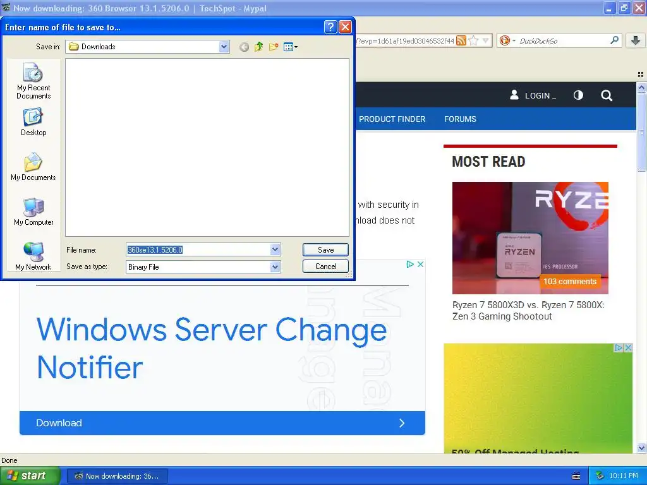The height and width of the screenshot is (485, 647).
Task: Click the search magnifier in browser searchbar
Action: (614, 40)
